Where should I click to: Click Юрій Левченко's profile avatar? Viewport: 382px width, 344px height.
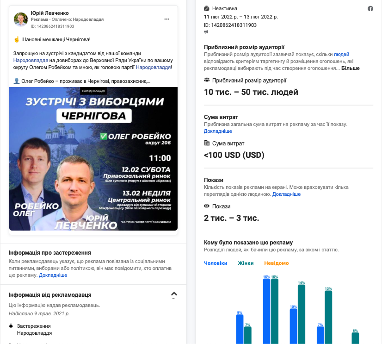21,19
